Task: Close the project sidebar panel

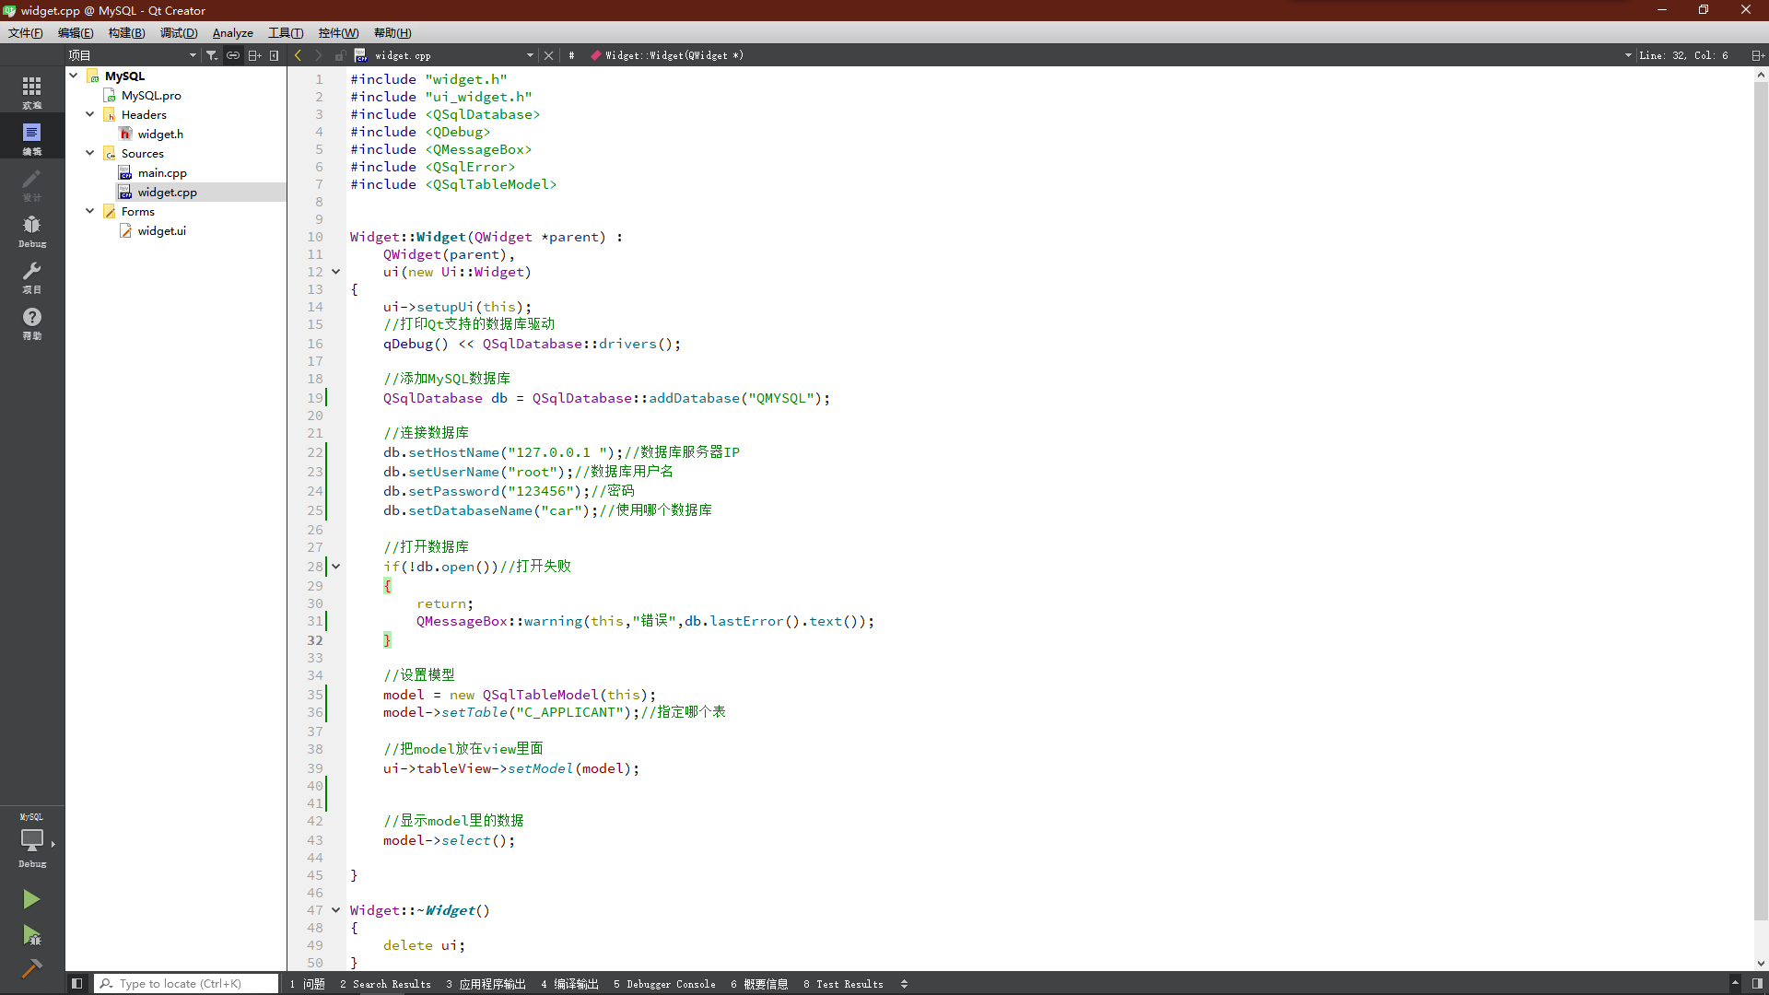Action: [x=275, y=55]
